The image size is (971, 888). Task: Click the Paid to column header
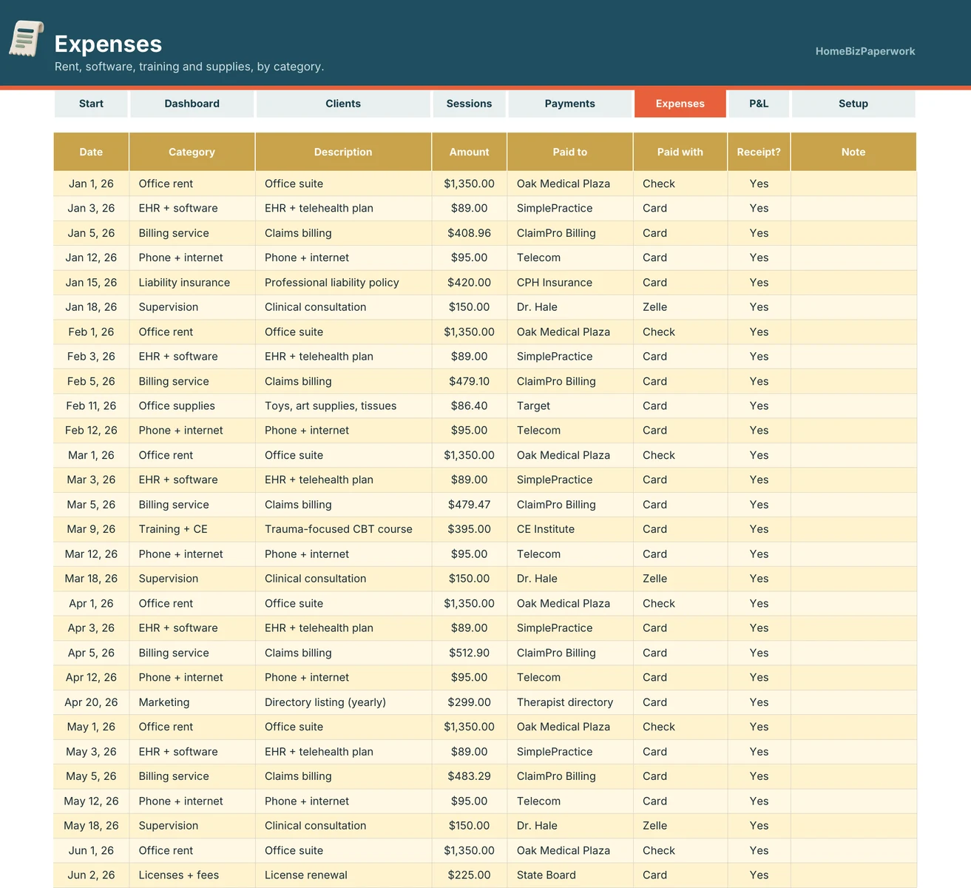click(x=569, y=152)
